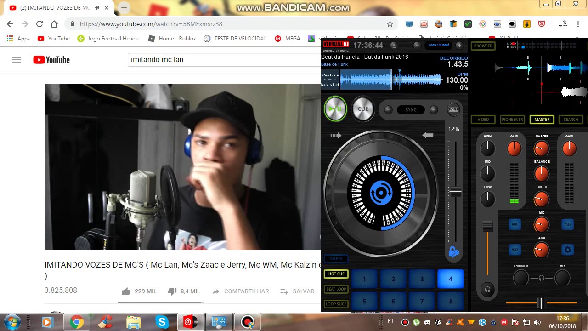The image size is (588, 331).
Task: Open the YouTube hamburger menu
Action: tap(17, 60)
